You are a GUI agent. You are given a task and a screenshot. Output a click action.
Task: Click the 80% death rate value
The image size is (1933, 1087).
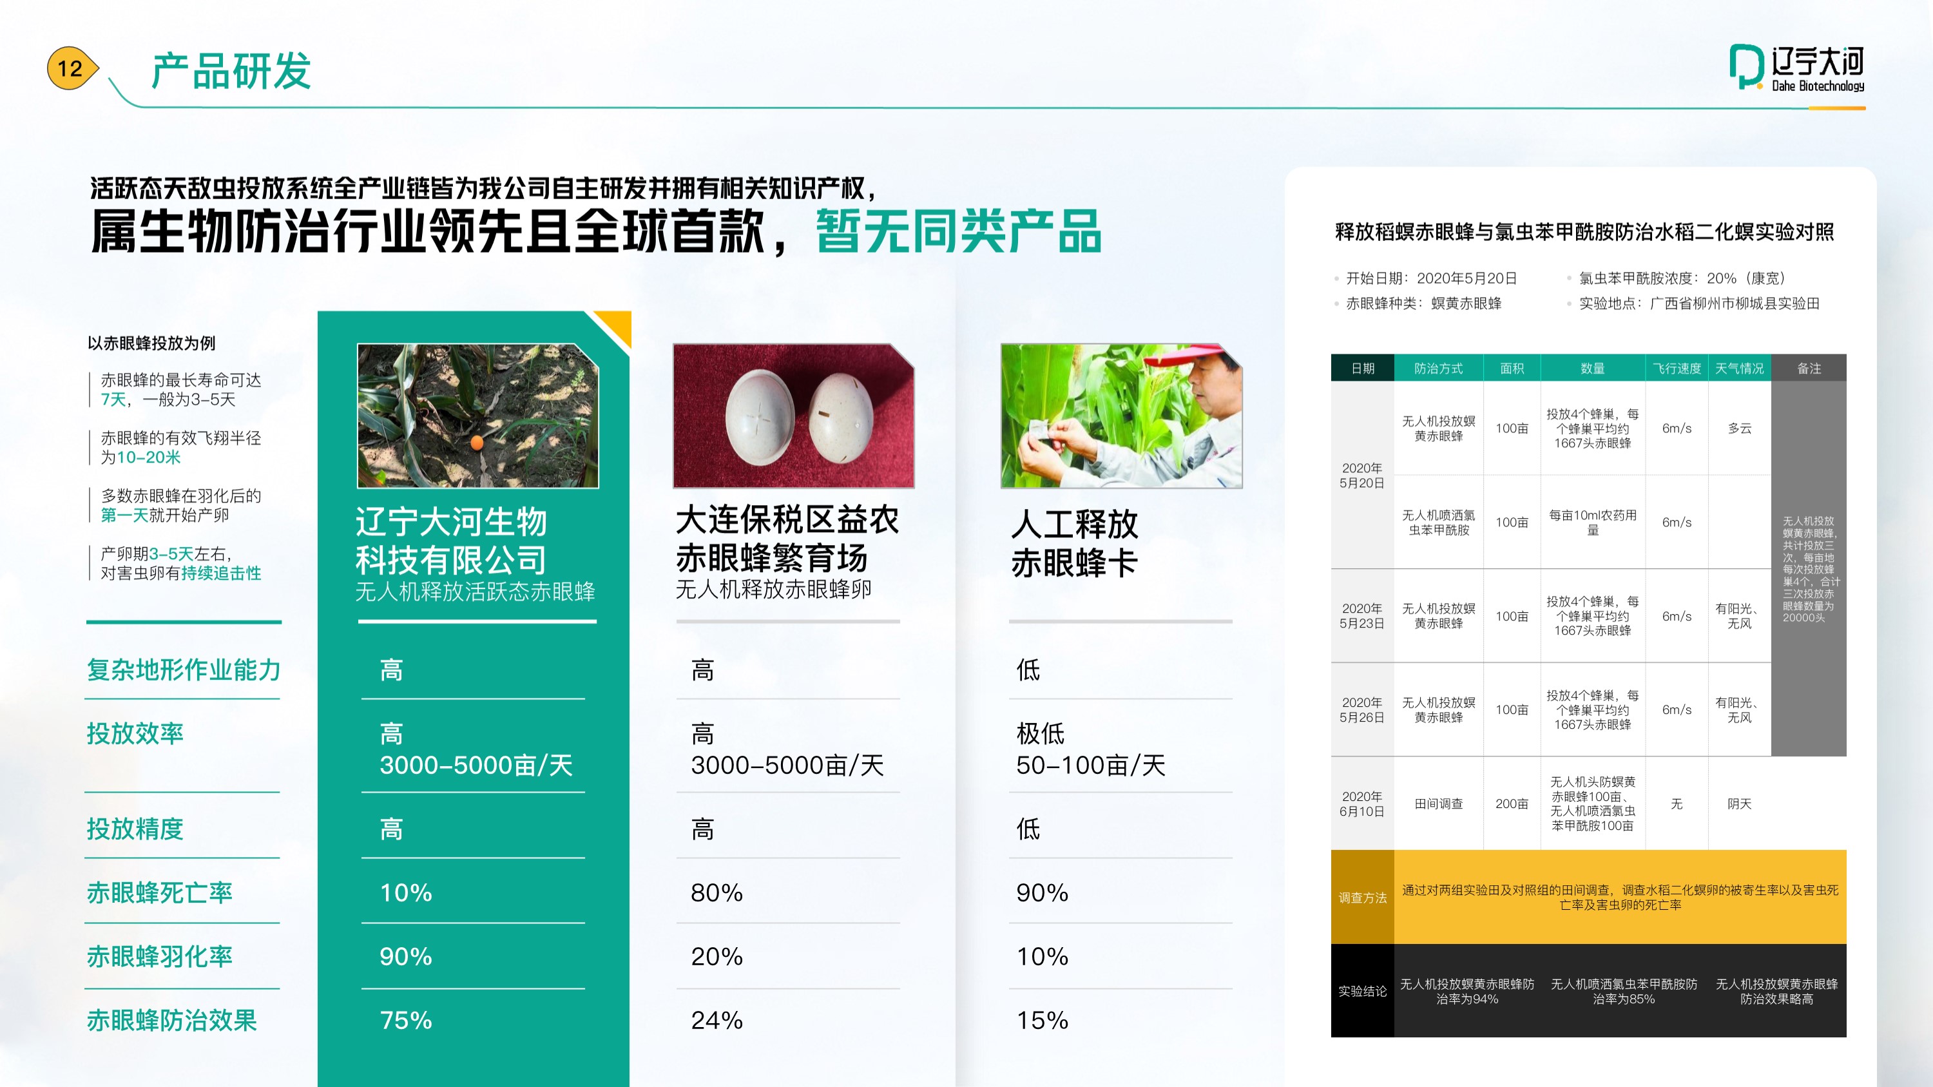pyautogui.click(x=716, y=892)
